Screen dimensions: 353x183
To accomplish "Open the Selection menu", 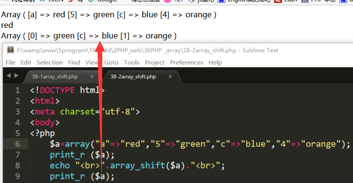I will [50, 62].
